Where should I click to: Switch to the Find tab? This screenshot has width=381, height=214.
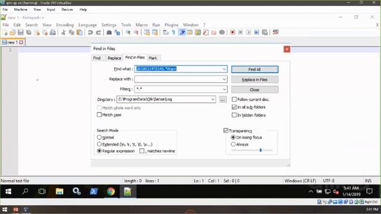tap(96, 58)
